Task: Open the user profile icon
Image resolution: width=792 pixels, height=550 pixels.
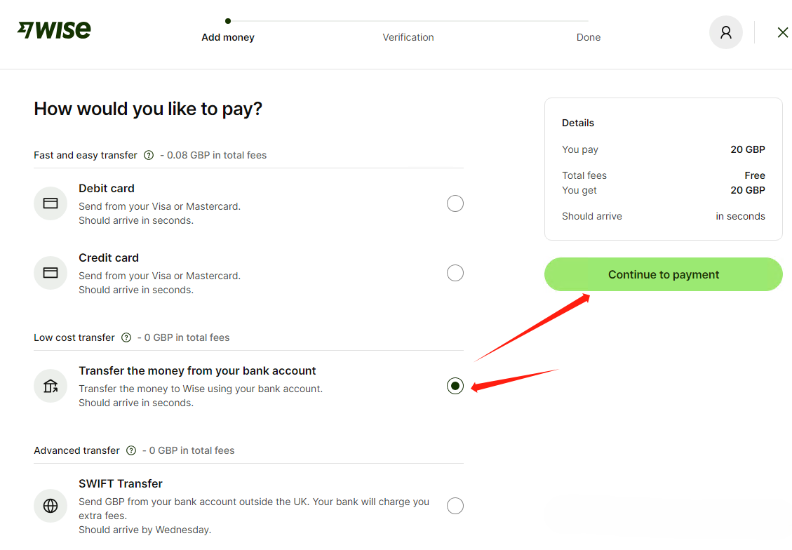Action: click(725, 32)
